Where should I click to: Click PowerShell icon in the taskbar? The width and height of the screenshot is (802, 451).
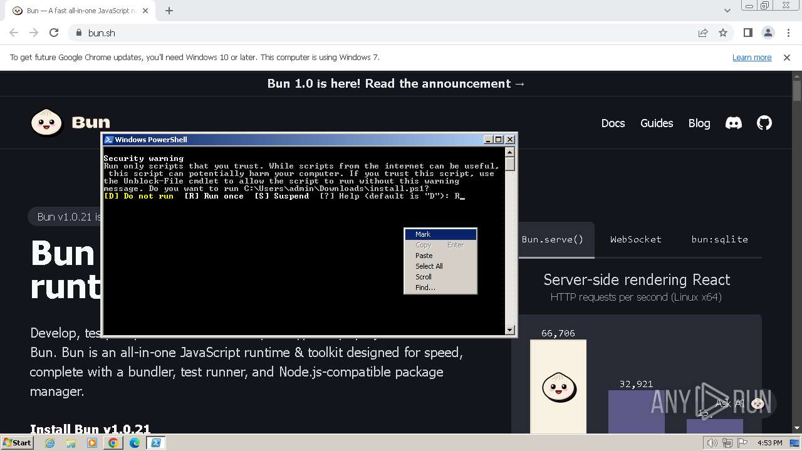point(156,443)
